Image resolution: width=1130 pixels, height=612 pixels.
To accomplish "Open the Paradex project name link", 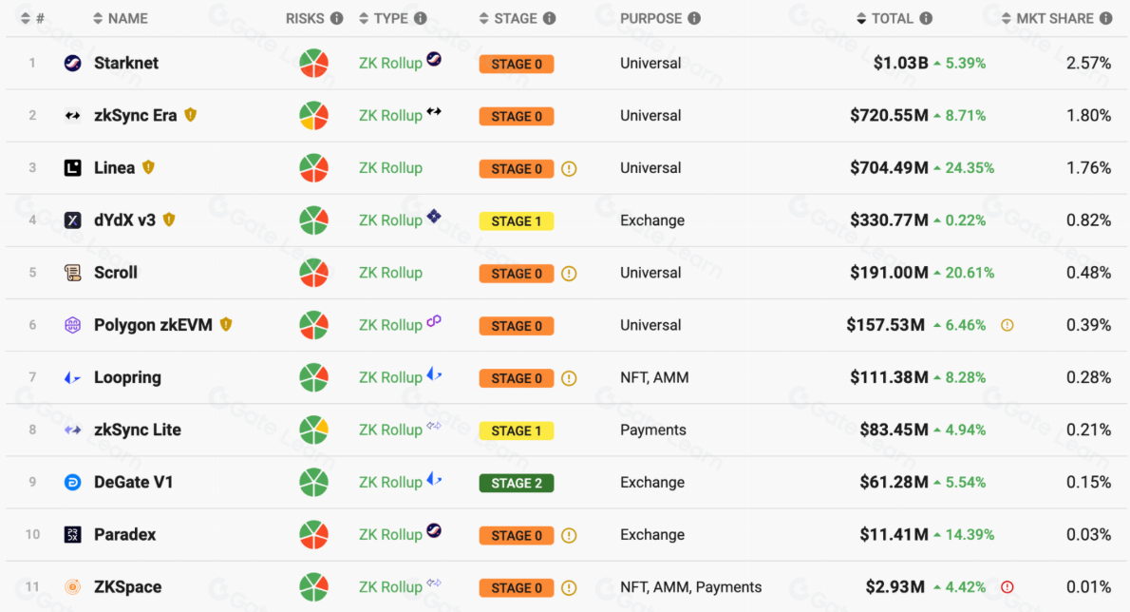I will click(124, 535).
